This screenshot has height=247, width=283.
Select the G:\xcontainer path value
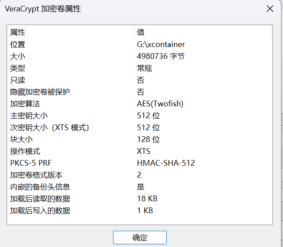pos(161,44)
